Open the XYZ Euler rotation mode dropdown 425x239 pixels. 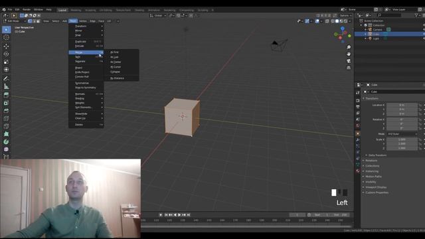[402, 134]
